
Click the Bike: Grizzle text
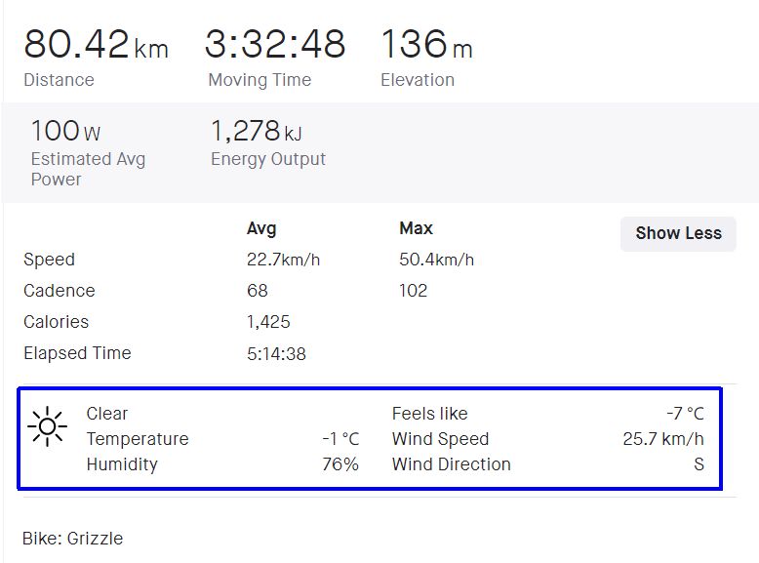[72, 539]
